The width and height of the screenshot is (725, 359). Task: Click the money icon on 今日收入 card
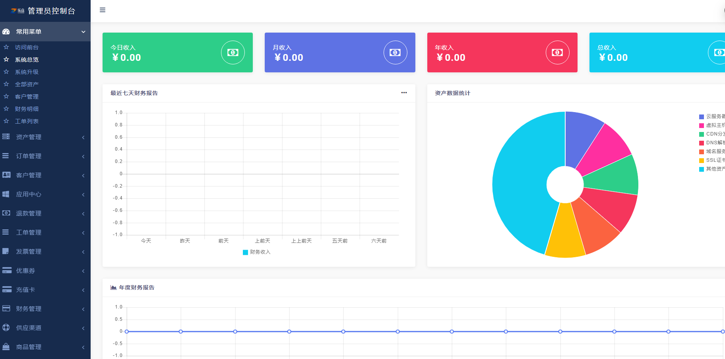[233, 52]
